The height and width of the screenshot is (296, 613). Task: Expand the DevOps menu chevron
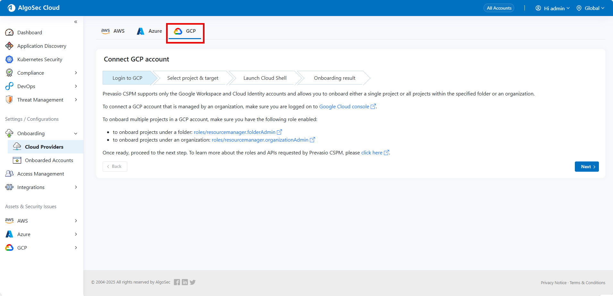(x=76, y=86)
